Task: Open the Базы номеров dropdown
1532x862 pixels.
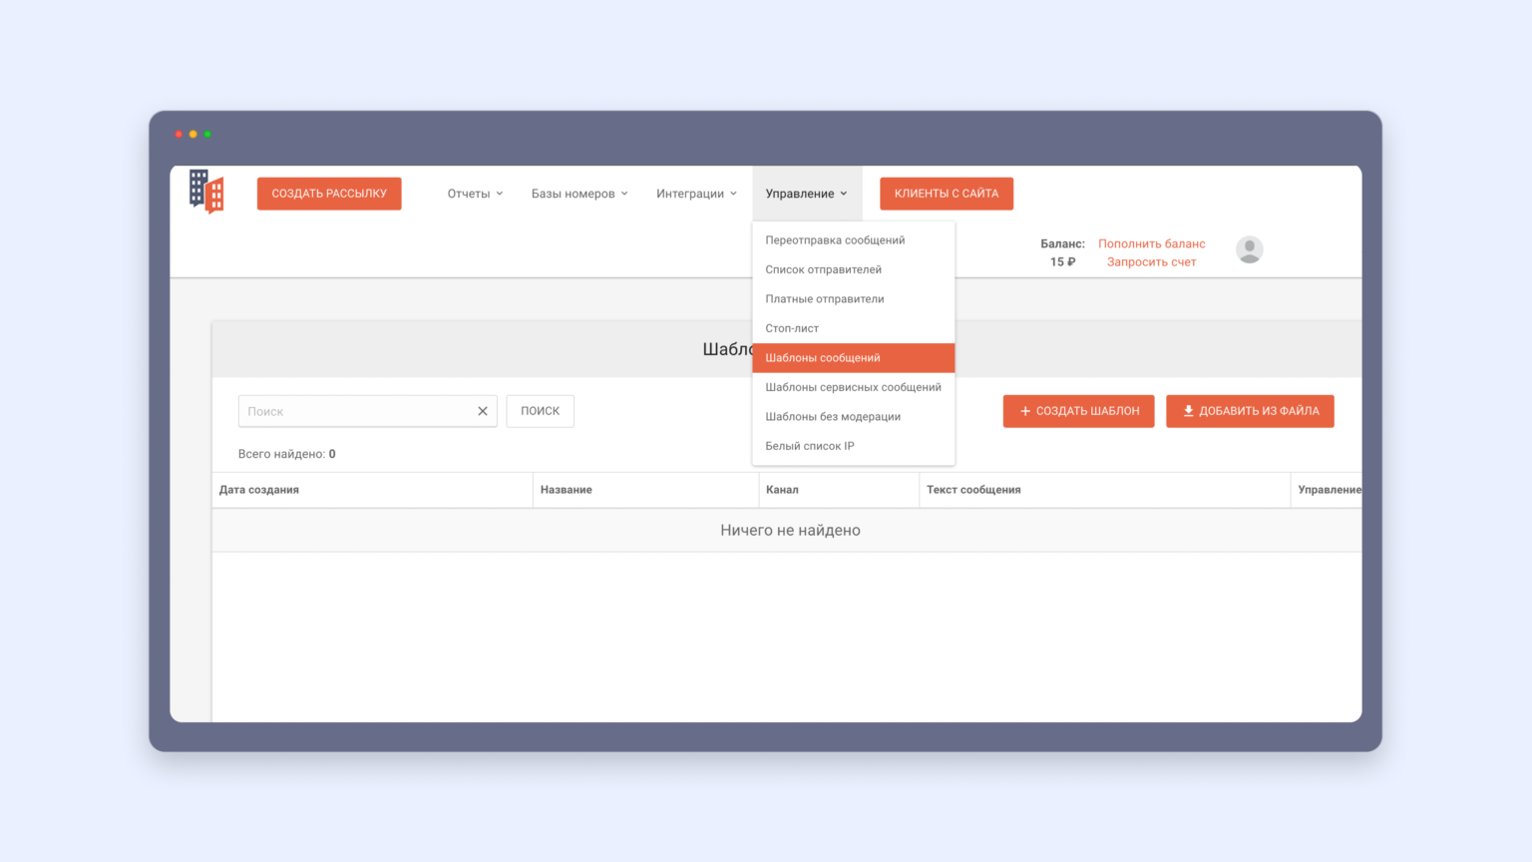Action: pos(579,194)
